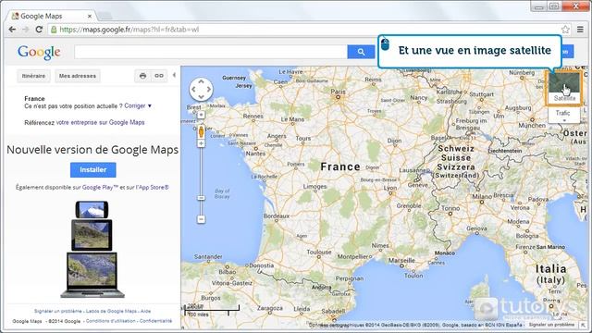Toggle the Trafic layer
The image size is (592, 333).
[x=562, y=113]
